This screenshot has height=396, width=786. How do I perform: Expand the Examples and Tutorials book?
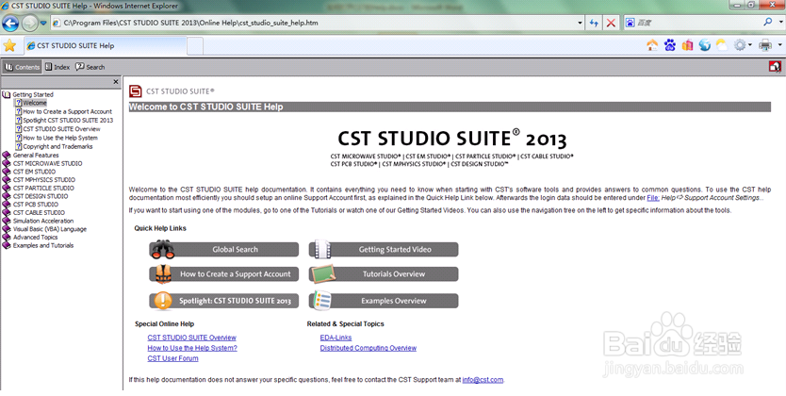[x=6, y=246]
